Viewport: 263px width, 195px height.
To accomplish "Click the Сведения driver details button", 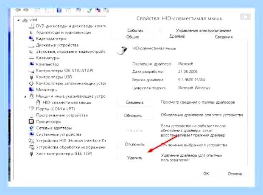I will (x=135, y=102).
